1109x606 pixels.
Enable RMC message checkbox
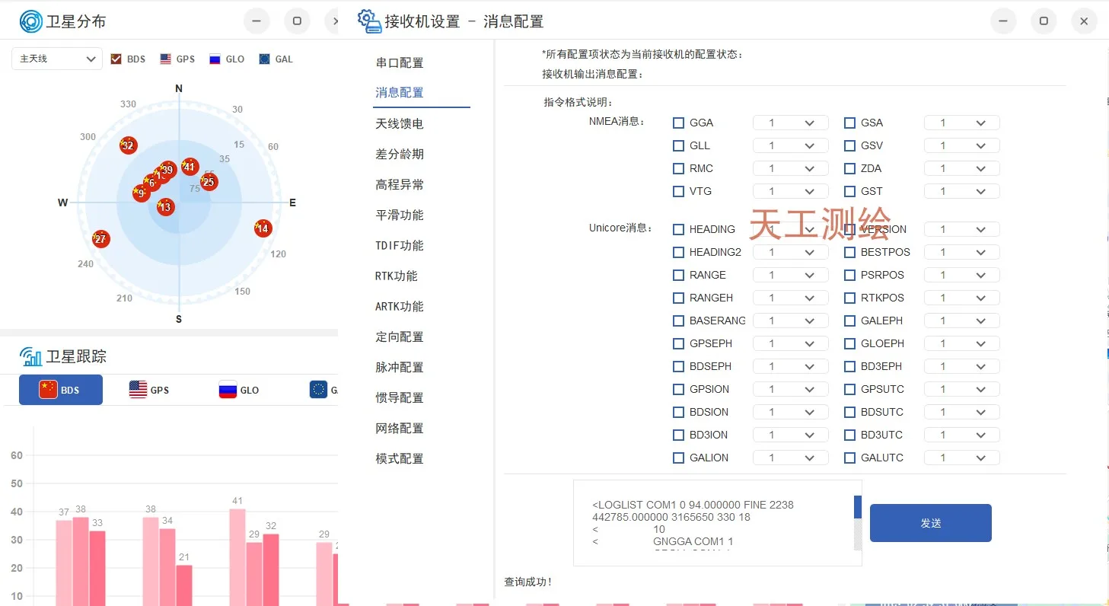click(x=679, y=168)
